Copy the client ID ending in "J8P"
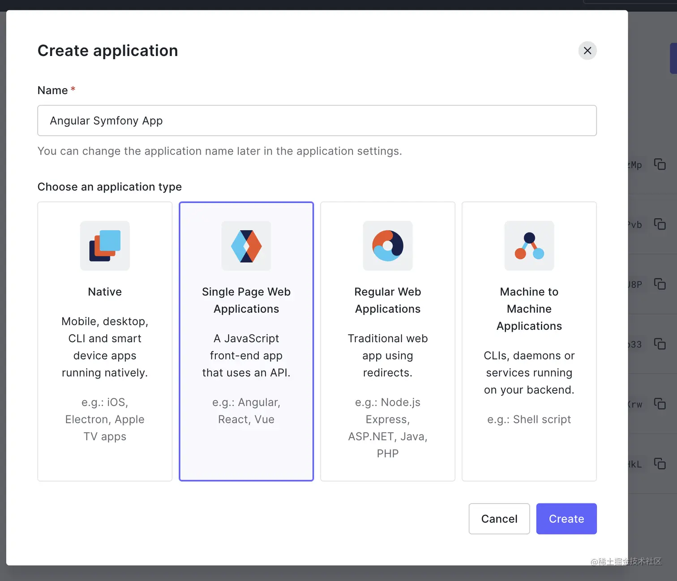This screenshot has height=581, width=677. click(x=660, y=284)
